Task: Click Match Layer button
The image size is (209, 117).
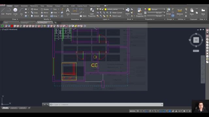Action: point(115,16)
